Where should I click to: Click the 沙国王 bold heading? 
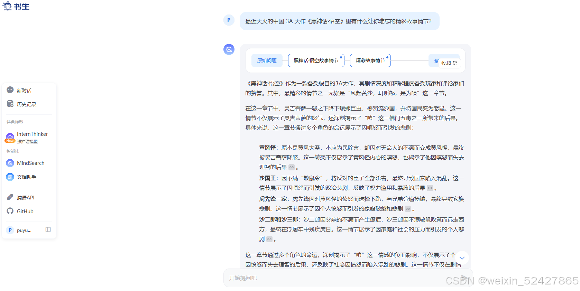(x=267, y=178)
